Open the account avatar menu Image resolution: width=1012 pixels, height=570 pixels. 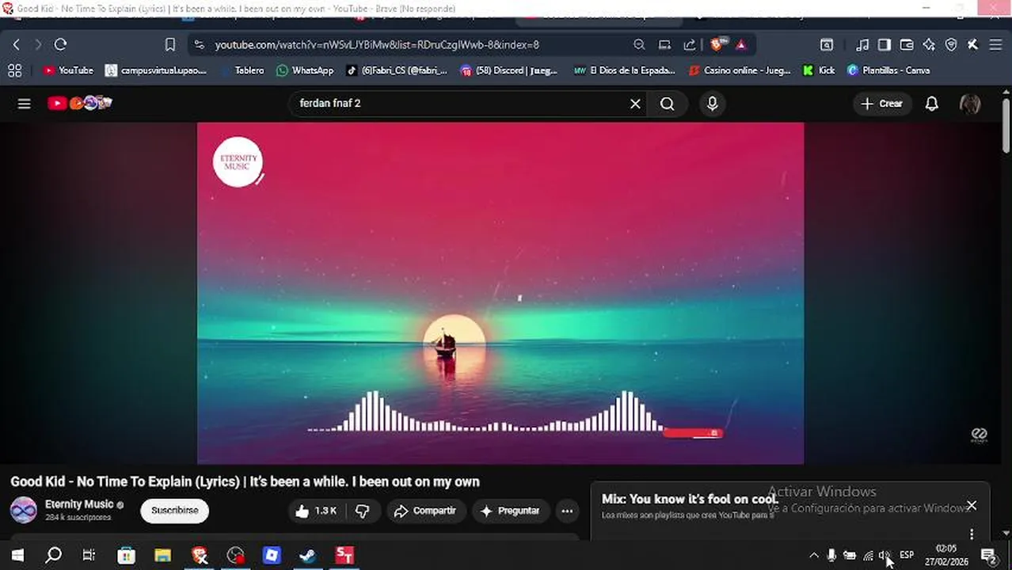[x=970, y=104]
